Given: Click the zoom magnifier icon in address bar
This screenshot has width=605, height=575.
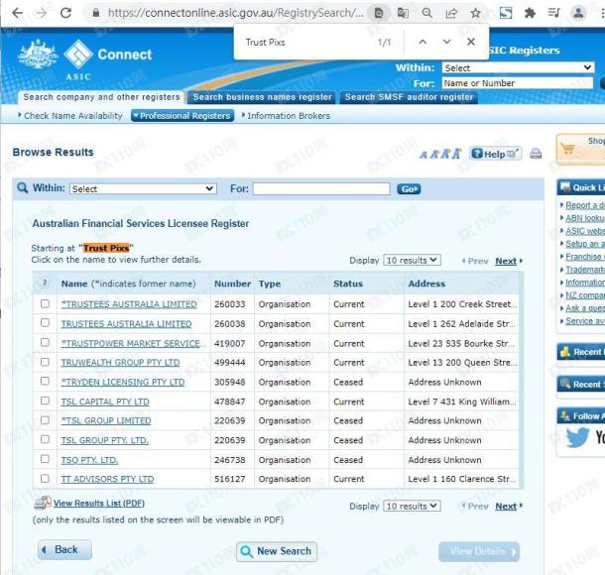Looking at the screenshot, I should pos(426,13).
